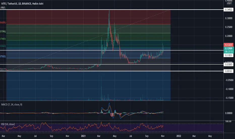
Task: Click the 0.25000 price axis value
Action: point(229,27)
